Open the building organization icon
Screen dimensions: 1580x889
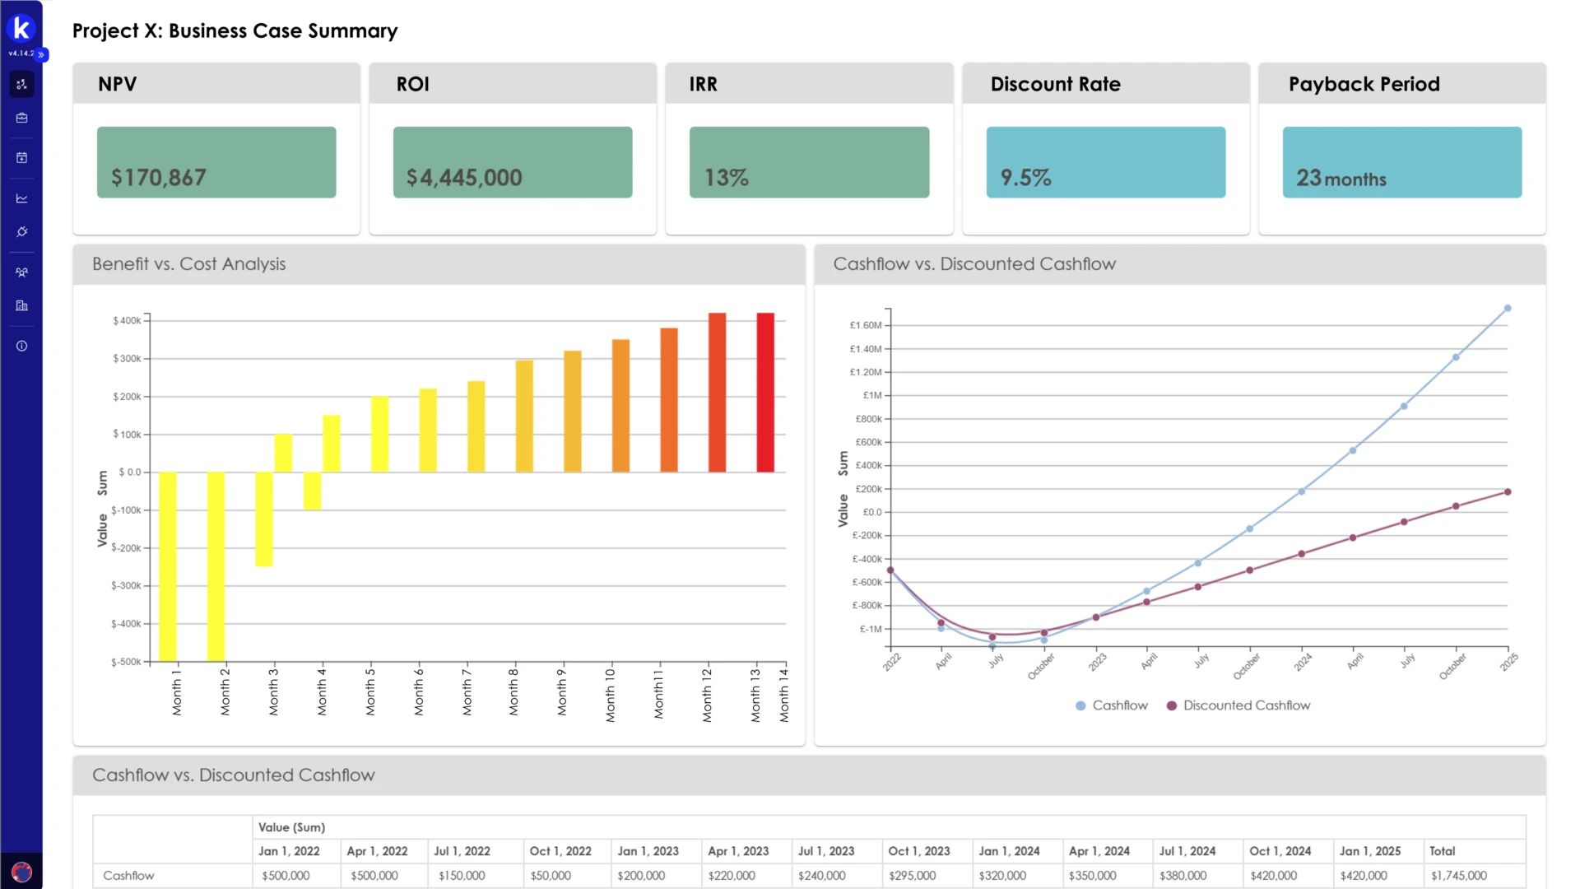pos(21,305)
